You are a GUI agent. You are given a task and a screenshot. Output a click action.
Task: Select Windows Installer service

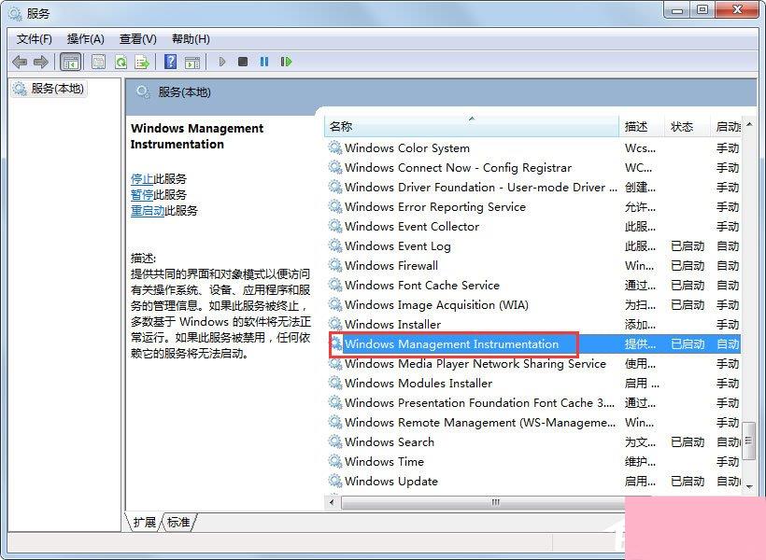pos(532,324)
